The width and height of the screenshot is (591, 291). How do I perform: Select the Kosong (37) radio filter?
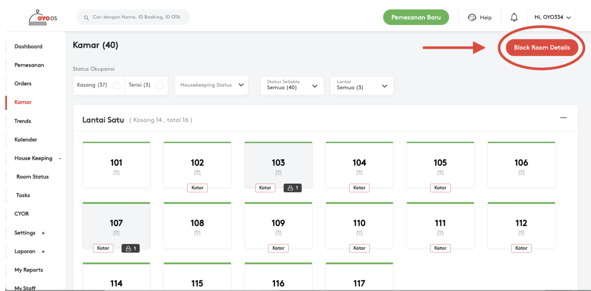coord(117,86)
